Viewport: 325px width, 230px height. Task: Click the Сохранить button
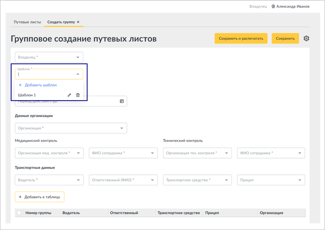point(285,38)
